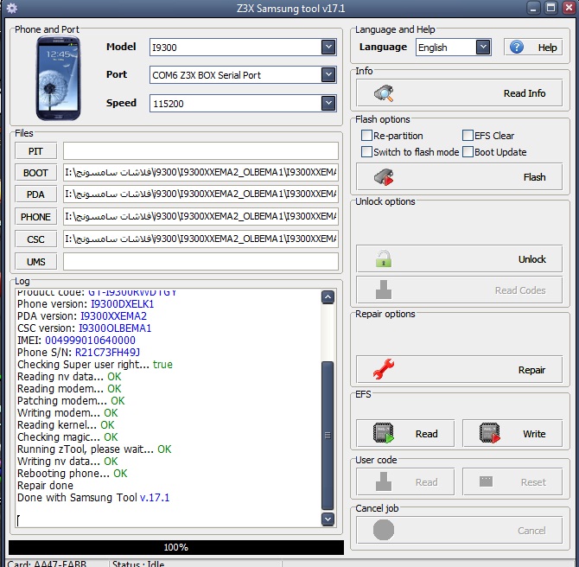The image size is (579, 567).
Task: Click the PHONE file button
Action: tap(35, 217)
